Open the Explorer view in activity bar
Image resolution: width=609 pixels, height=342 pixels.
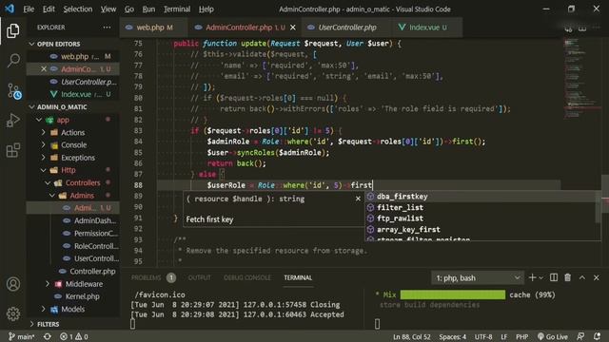(12, 30)
